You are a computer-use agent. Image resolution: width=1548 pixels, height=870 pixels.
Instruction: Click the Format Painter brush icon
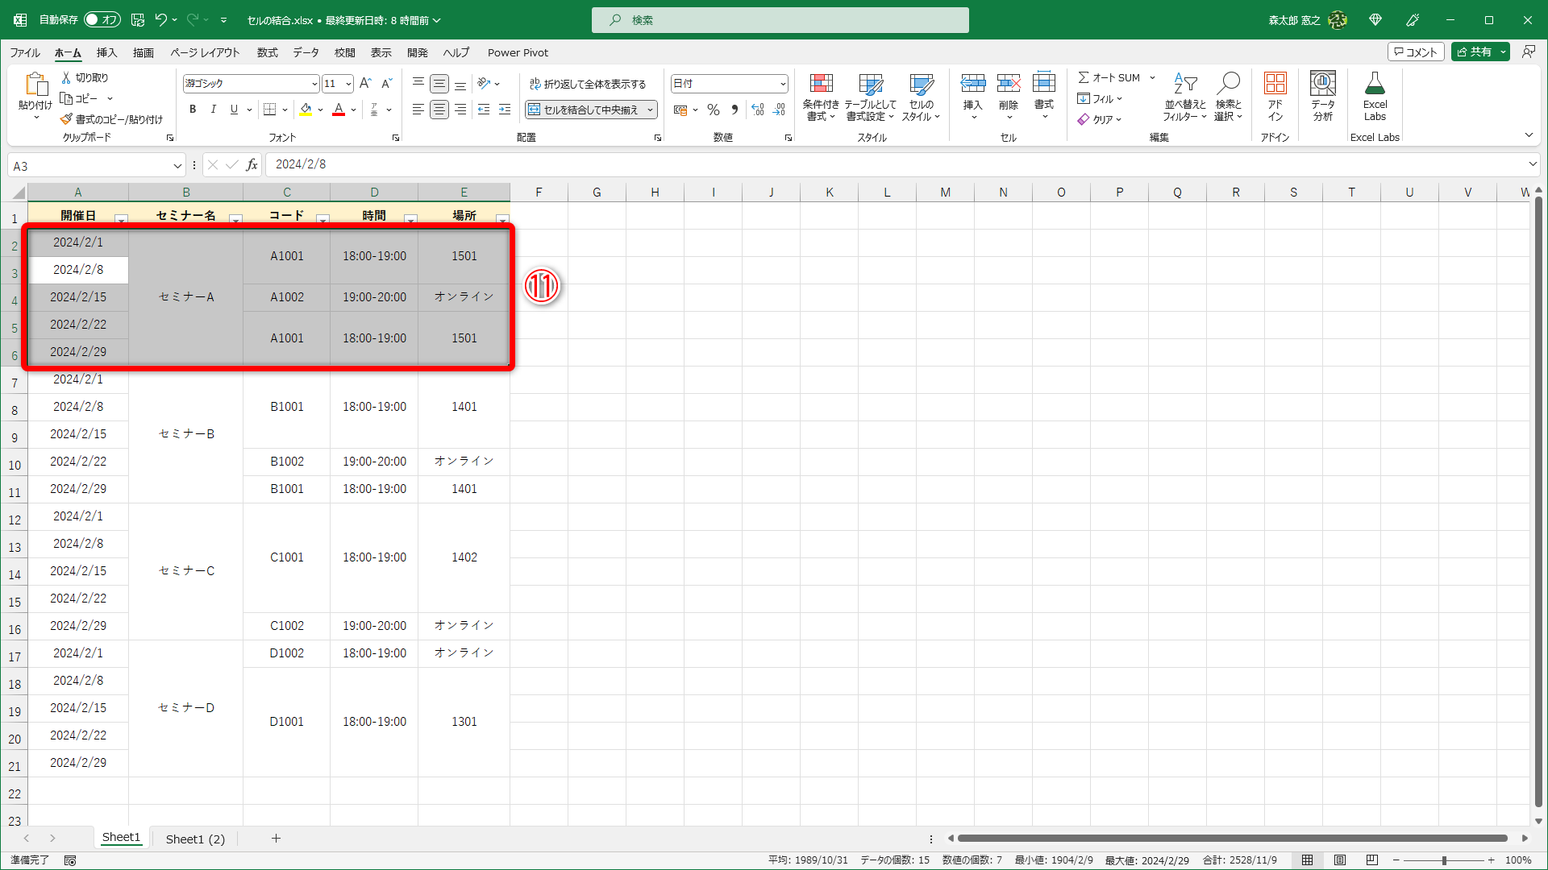66,119
